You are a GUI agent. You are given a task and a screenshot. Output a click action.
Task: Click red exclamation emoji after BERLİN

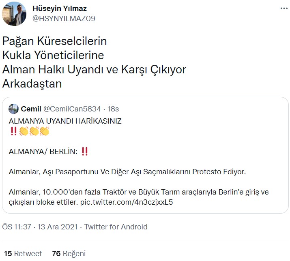pos(85,152)
